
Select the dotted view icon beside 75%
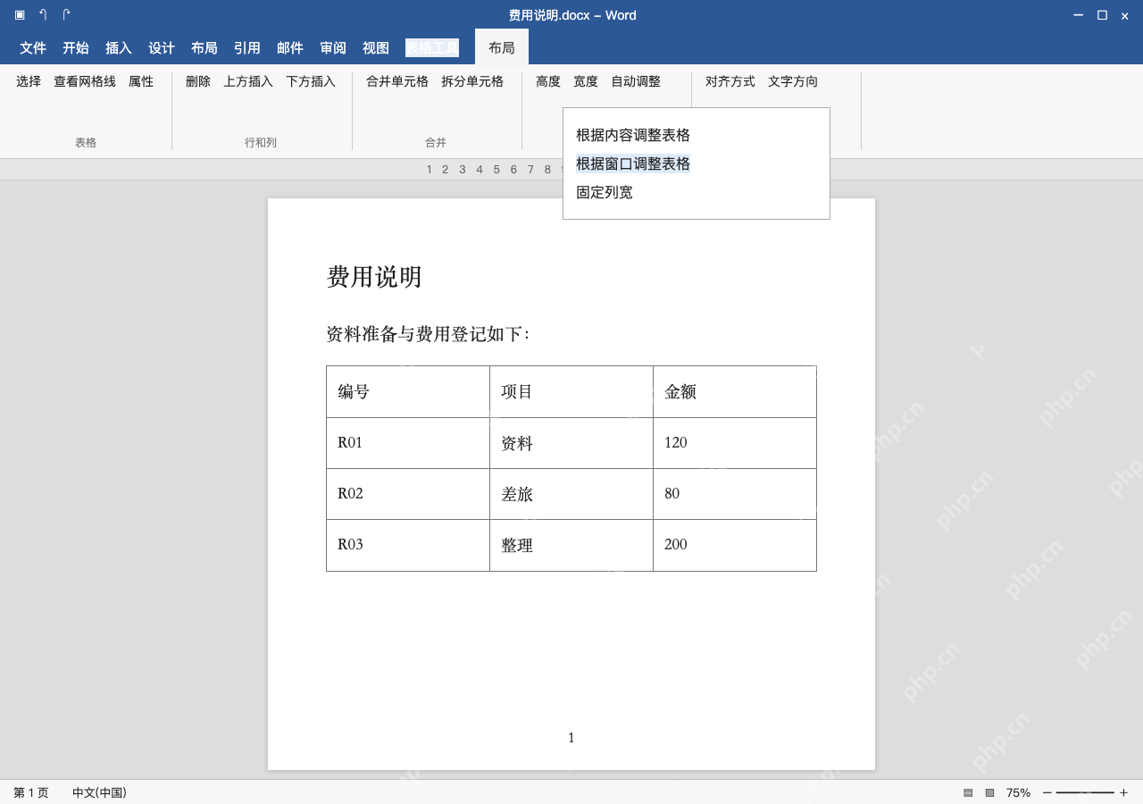pyautogui.click(x=989, y=792)
